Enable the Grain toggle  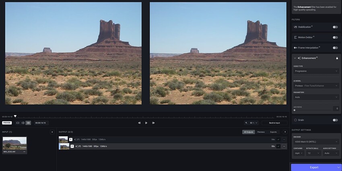pyautogui.click(x=335, y=120)
